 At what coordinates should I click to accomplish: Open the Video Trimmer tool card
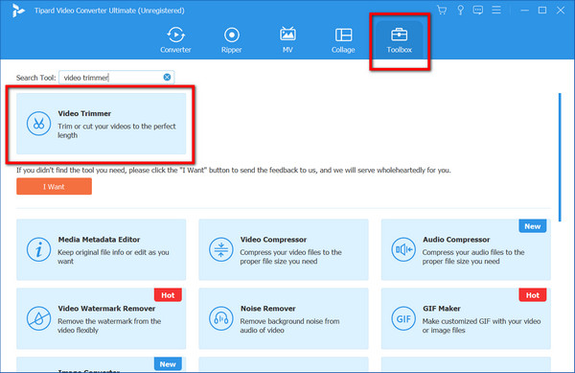(102, 124)
